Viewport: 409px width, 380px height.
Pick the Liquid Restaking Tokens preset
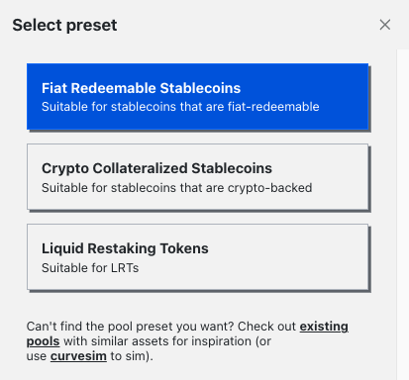tap(197, 257)
